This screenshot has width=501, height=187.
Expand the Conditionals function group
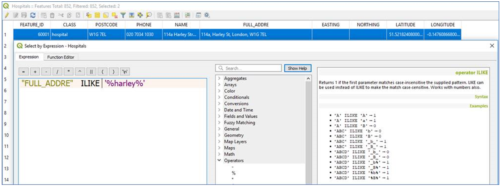pyautogui.click(x=219, y=97)
